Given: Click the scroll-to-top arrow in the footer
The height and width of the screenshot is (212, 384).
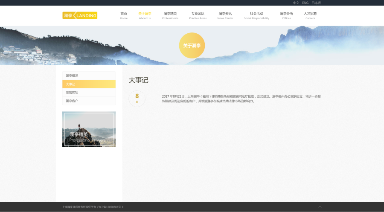Looking at the screenshot, I should (x=320, y=206).
